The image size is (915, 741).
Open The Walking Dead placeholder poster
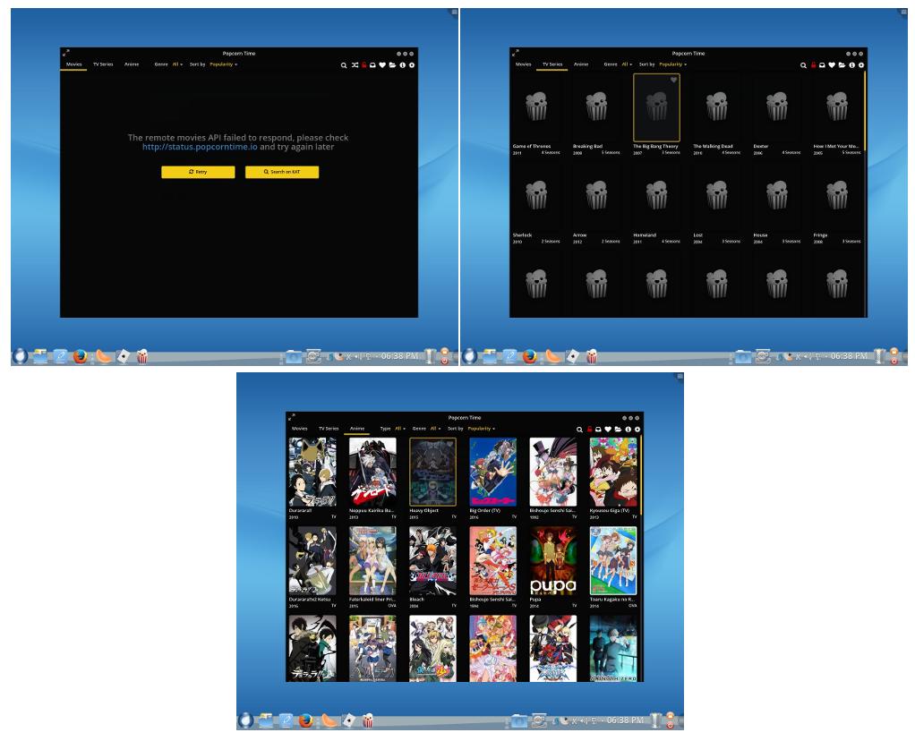[x=716, y=107]
